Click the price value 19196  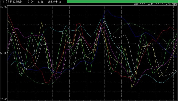(x=30, y=2)
